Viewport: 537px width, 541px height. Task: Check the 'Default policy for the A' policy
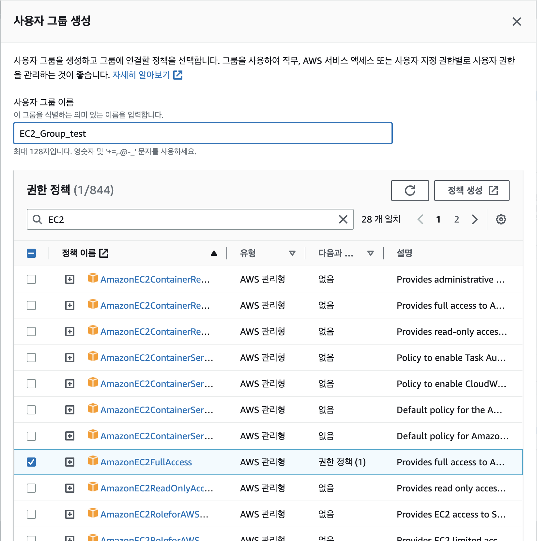click(31, 410)
